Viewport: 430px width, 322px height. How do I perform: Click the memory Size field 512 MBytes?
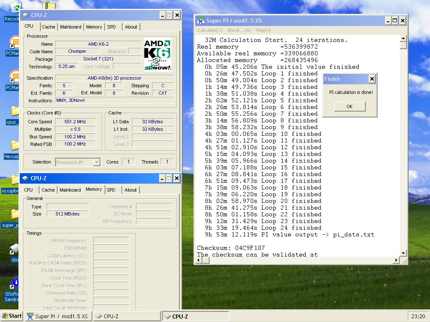[x=68, y=214]
